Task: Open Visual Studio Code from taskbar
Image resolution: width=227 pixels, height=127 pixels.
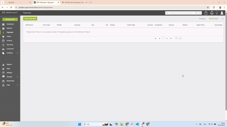Action: click(137, 124)
